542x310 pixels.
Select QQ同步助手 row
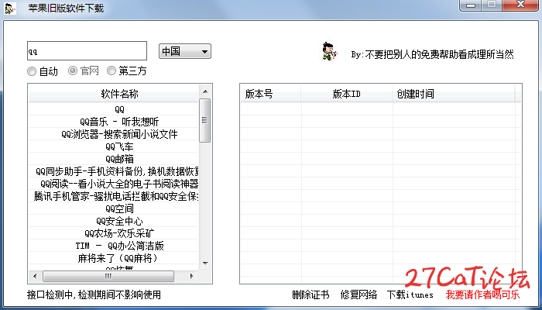pyautogui.click(x=113, y=171)
